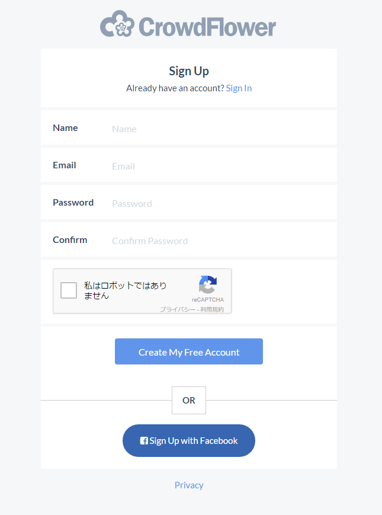
Task: Select the Password input field
Action: click(x=219, y=203)
